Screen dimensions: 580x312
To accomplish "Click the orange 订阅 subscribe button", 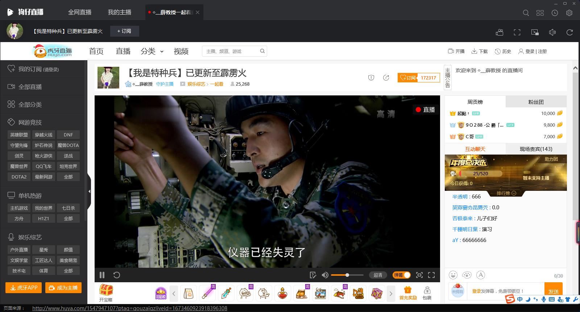I will pos(408,78).
